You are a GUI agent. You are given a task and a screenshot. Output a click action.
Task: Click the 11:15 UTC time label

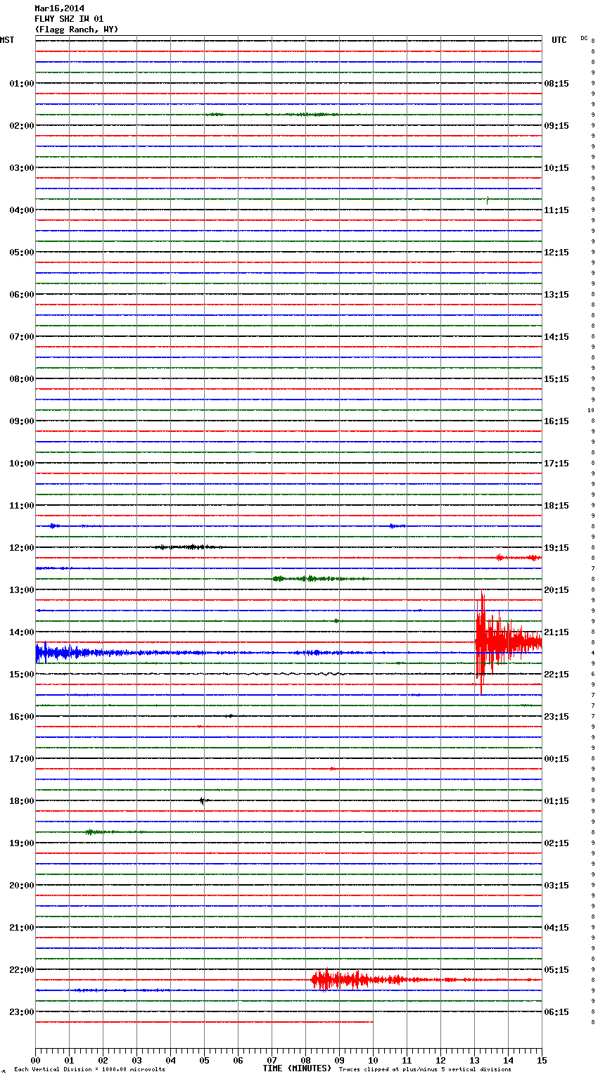coord(556,210)
